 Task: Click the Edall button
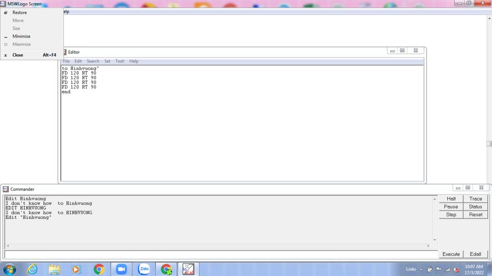[x=475, y=254]
